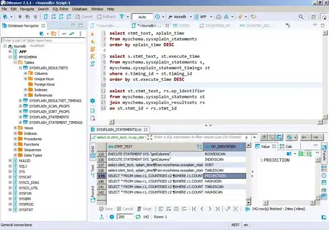This screenshot has width=329, height=230.
Task: Expand the APP schema node
Action: (10, 52)
